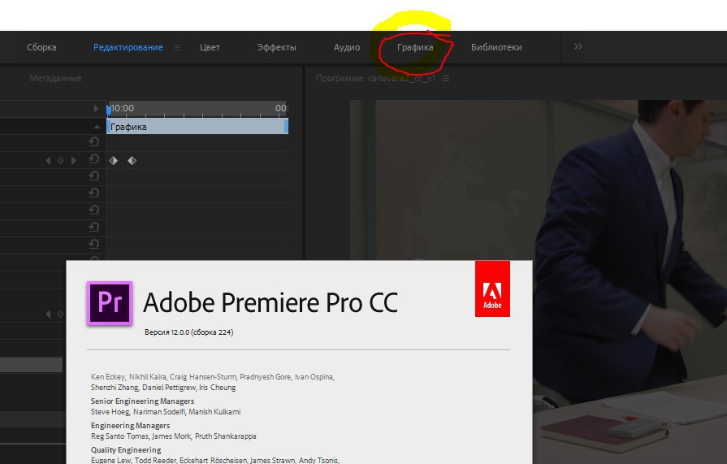Switch to the Сборка workspace
Screen dimensions: 727x464
[41, 47]
